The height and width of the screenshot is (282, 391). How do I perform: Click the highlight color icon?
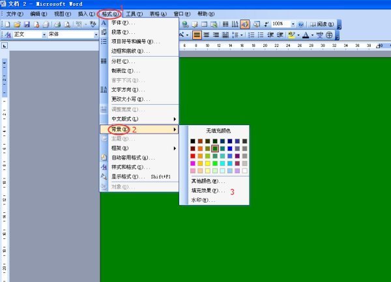point(290,35)
